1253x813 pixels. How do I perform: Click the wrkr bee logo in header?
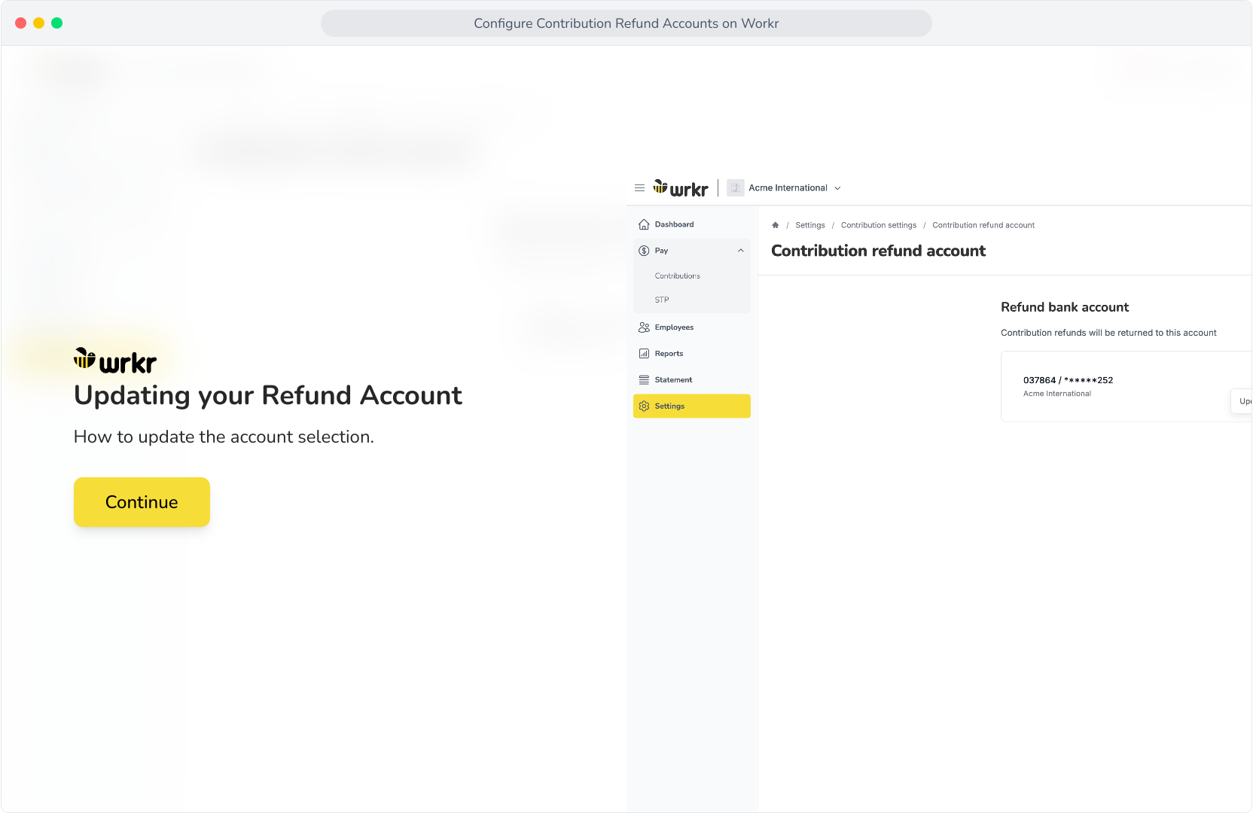(x=681, y=188)
